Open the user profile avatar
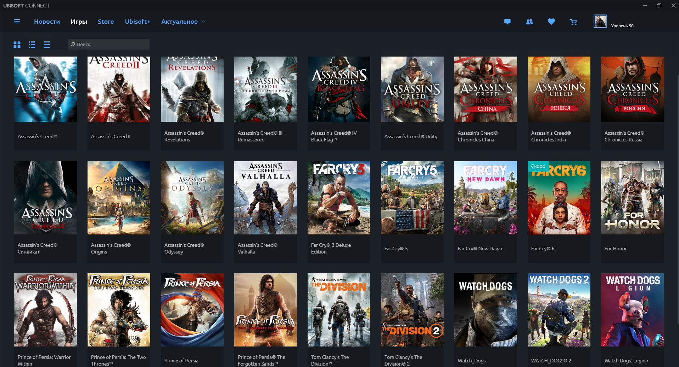The height and width of the screenshot is (367, 679). pyautogui.click(x=600, y=21)
